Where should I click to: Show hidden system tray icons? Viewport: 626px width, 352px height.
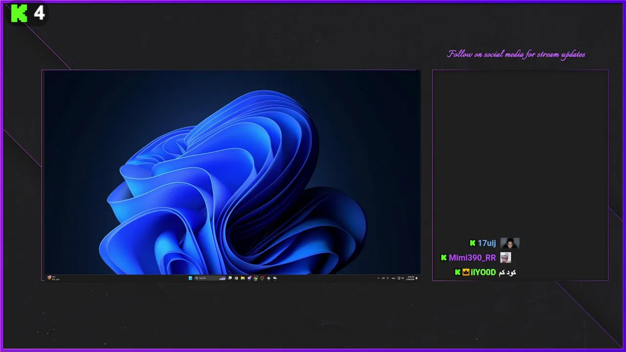coord(379,278)
